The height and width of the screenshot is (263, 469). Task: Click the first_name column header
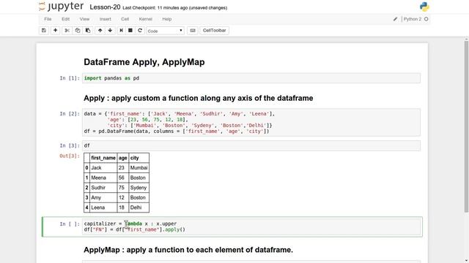pos(103,158)
